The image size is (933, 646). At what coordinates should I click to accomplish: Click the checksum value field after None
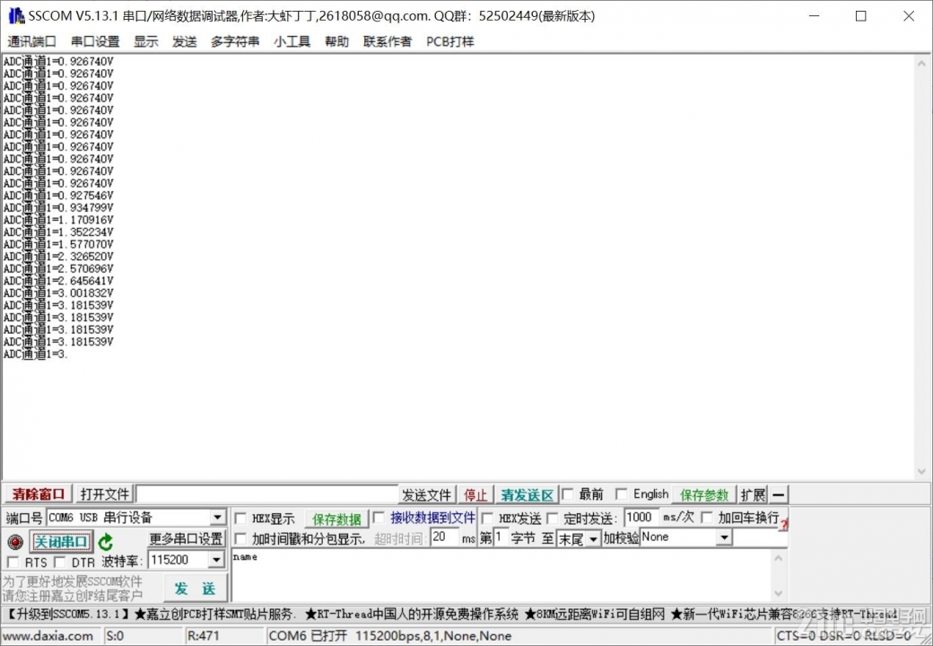click(761, 537)
